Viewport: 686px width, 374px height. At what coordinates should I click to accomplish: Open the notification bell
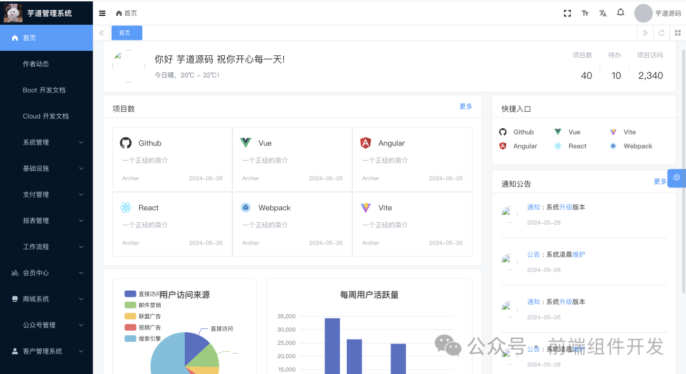point(621,12)
